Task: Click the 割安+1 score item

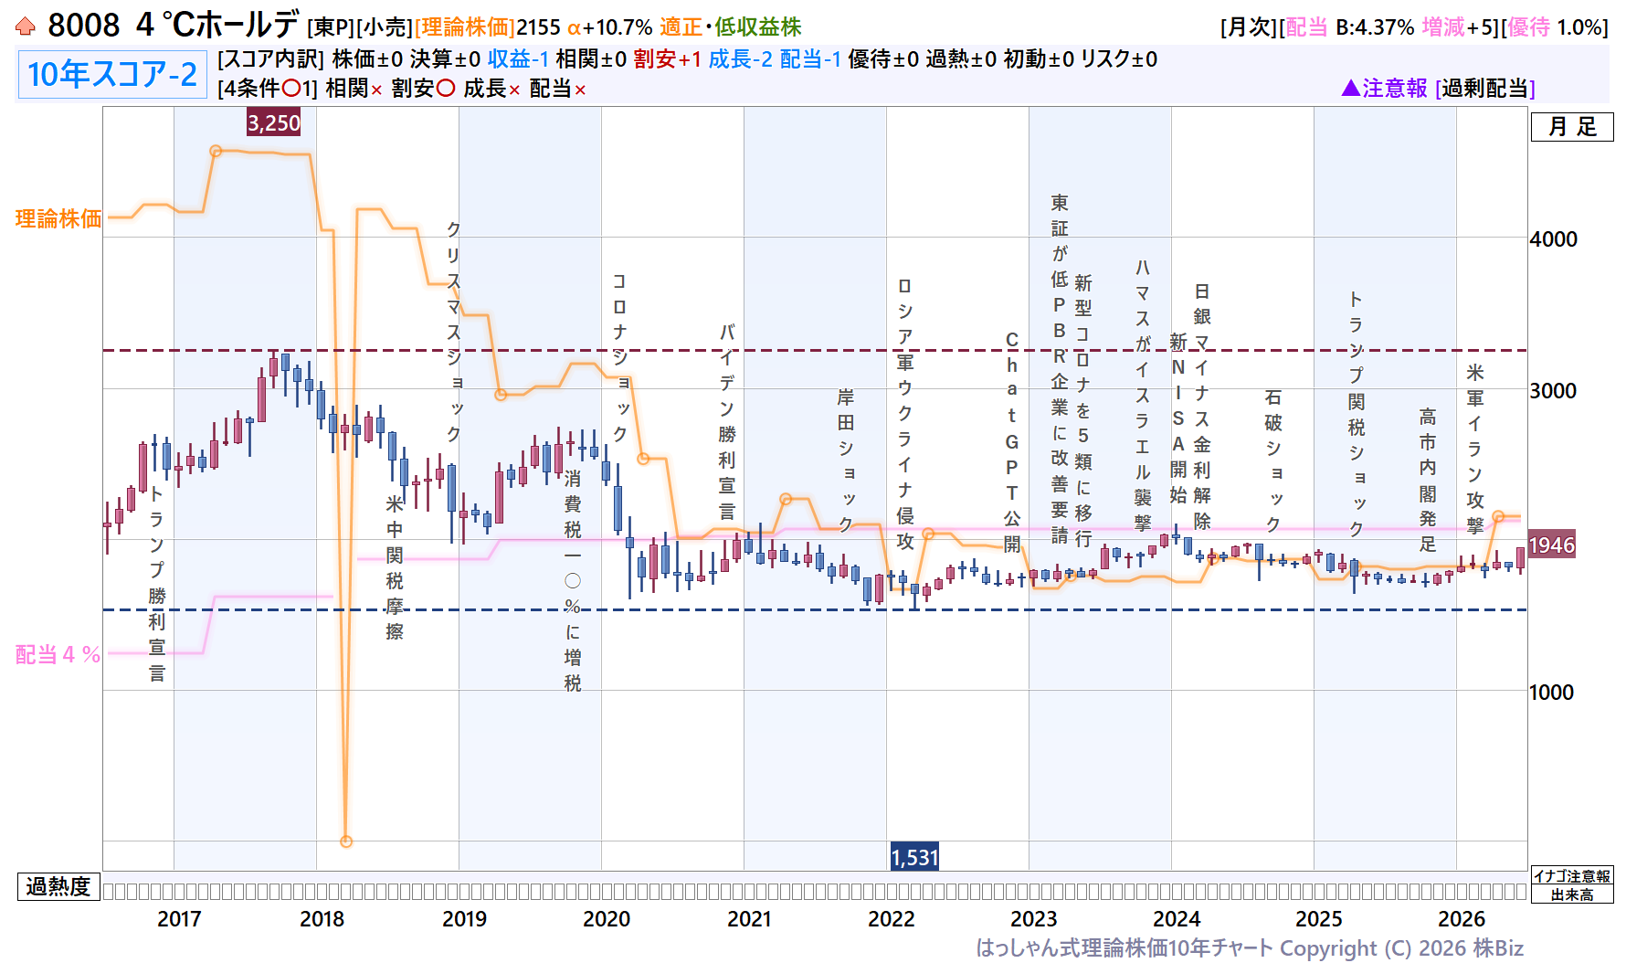Action: (668, 59)
